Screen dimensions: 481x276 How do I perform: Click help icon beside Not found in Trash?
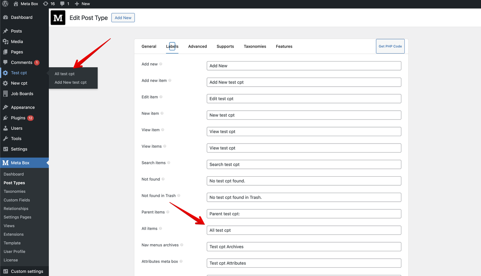coord(179,196)
